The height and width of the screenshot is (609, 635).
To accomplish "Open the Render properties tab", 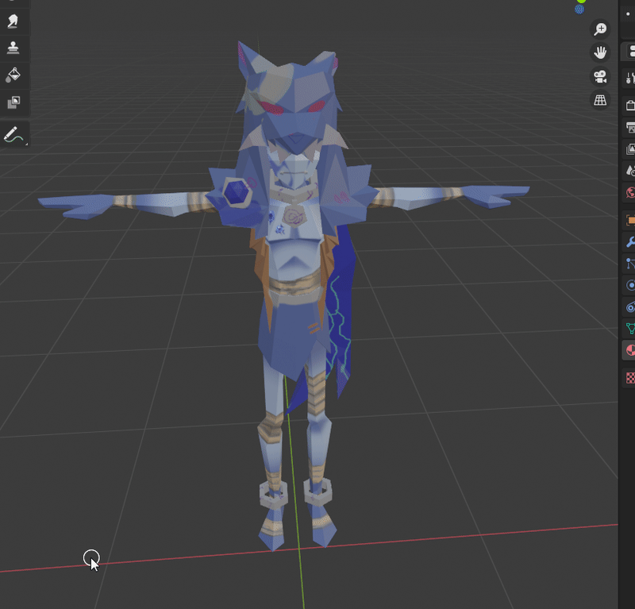I will [x=629, y=106].
